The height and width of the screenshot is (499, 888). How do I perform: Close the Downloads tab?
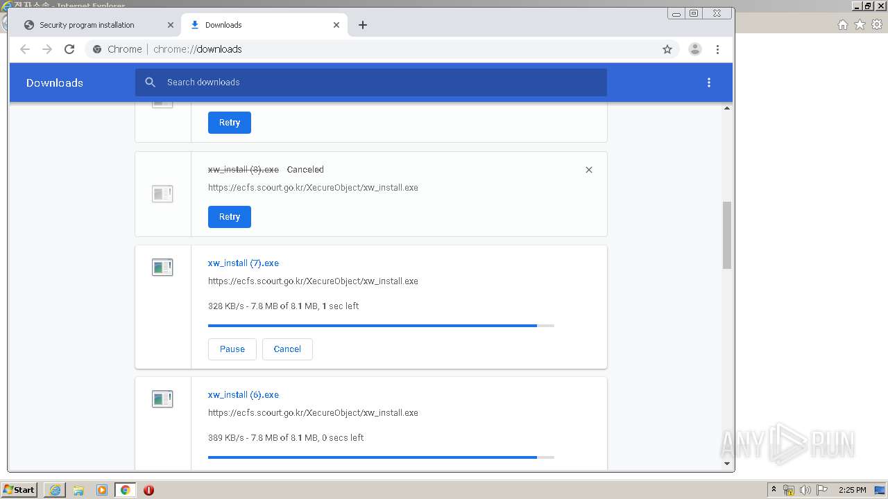pos(336,25)
